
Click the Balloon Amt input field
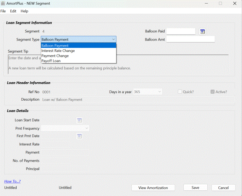pos(190,39)
